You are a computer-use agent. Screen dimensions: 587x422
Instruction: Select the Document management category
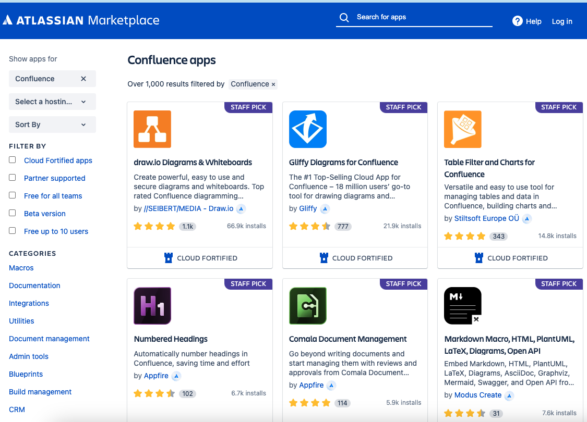[x=49, y=339]
